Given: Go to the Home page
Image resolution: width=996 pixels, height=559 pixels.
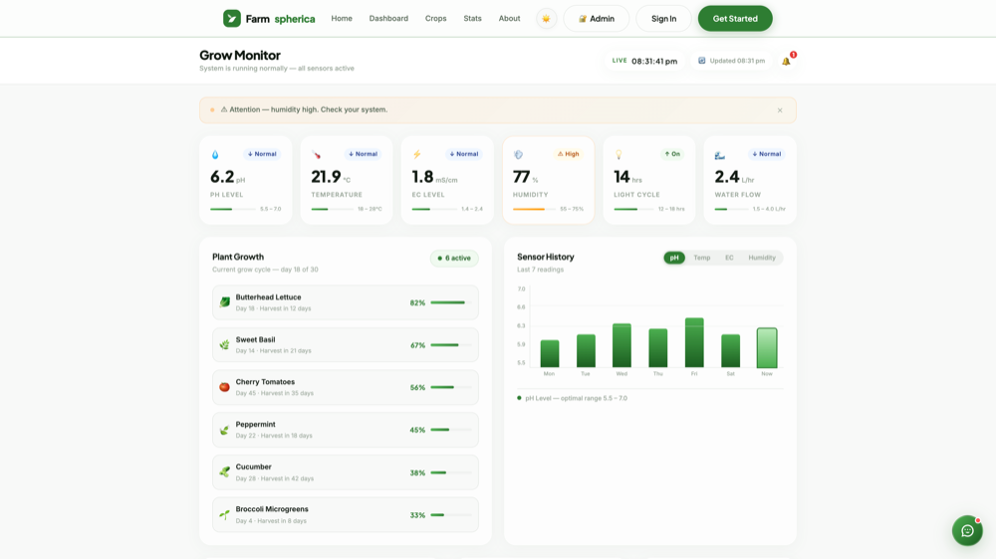Looking at the screenshot, I should [342, 18].
